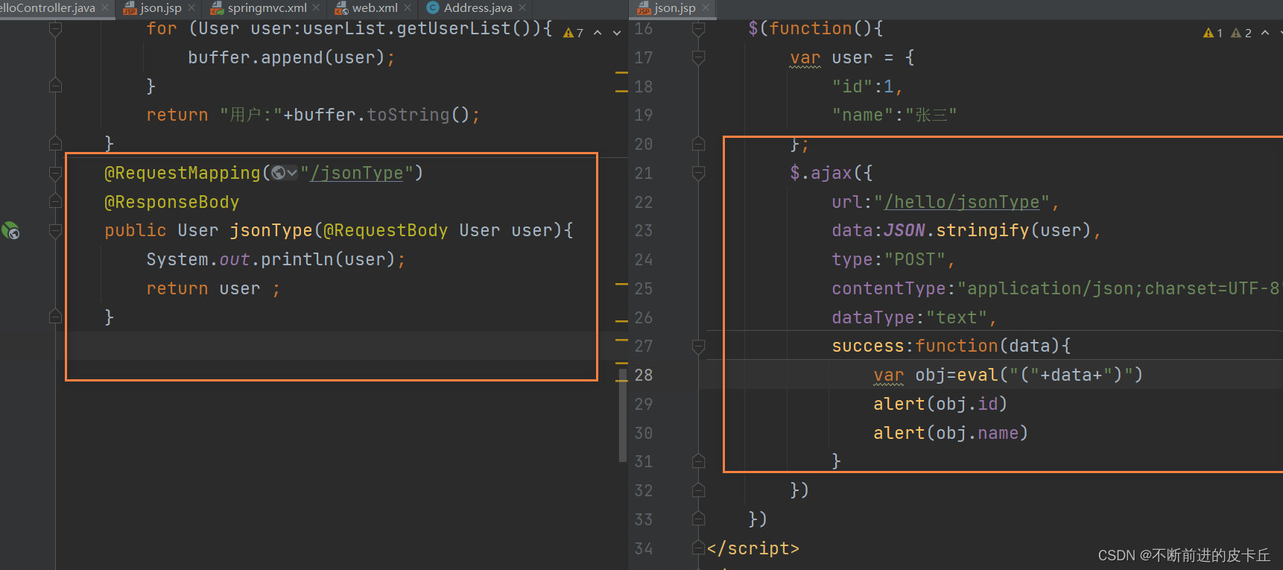Image resolution: width=1283 pixels, height=570 pixels.
Task: Close the HelloController.java tab
Action: pos(105,8)
